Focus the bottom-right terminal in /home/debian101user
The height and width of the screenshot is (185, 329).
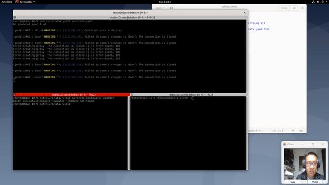tap(188, 133)
